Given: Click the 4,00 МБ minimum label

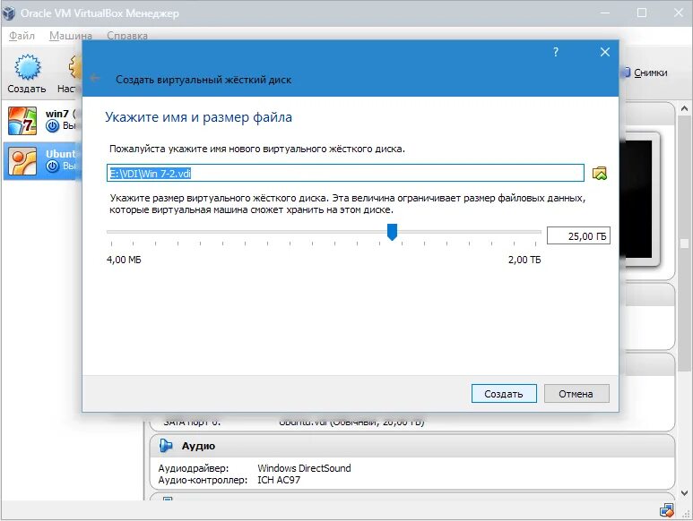Looking at the screenshot, I should [124, 260].
